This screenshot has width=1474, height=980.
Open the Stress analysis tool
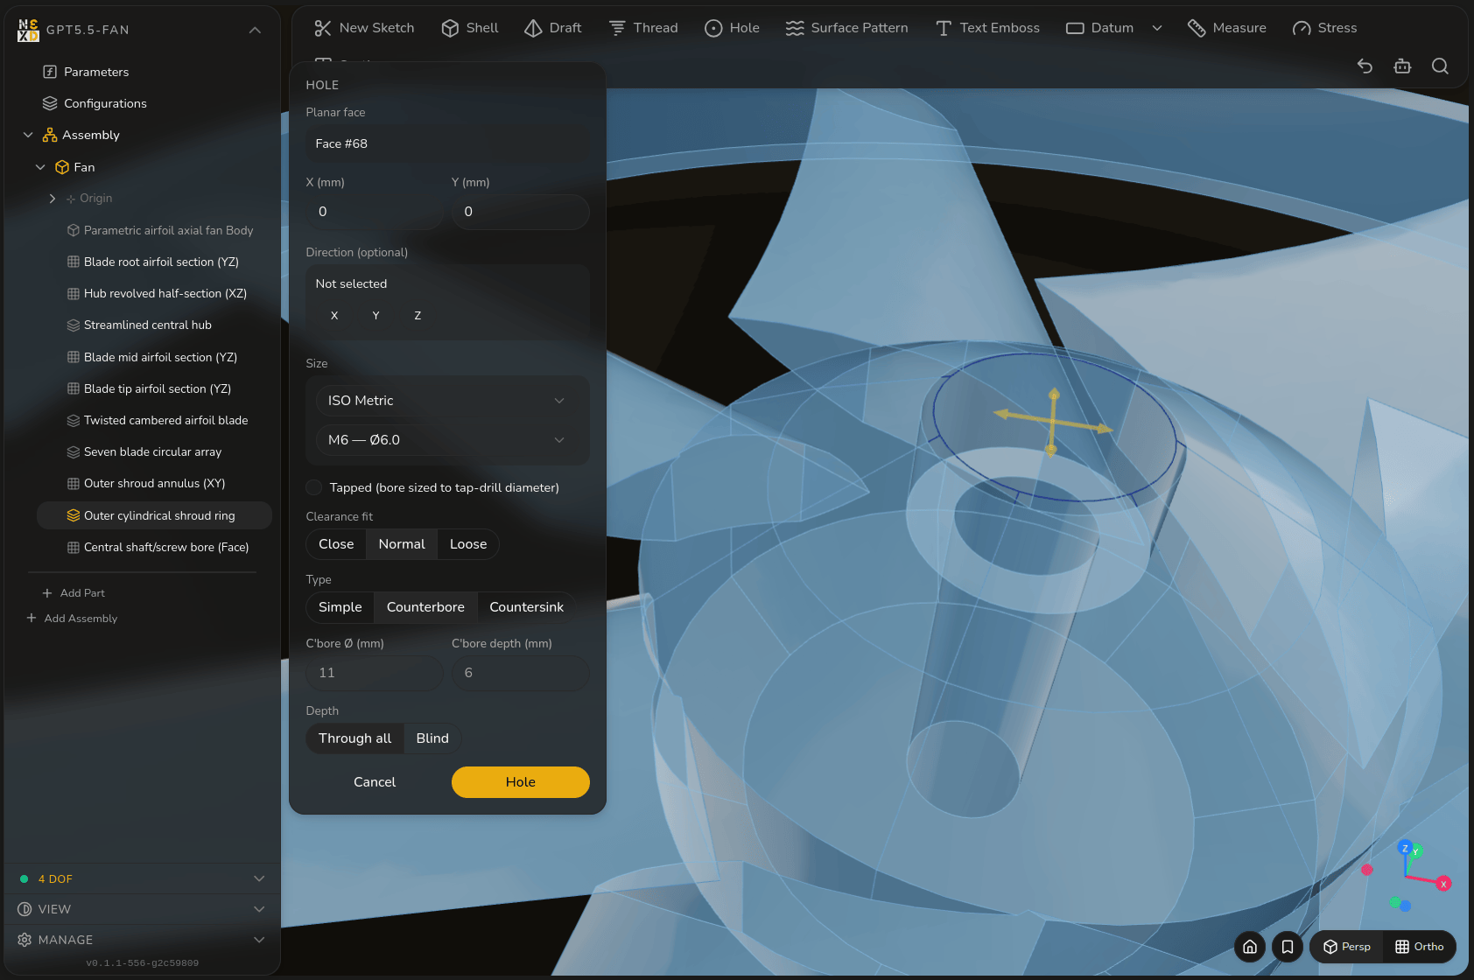tap(1325, 28)
